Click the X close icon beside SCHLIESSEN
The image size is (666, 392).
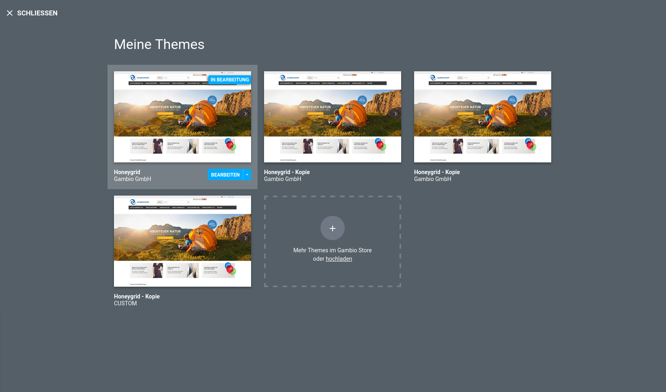10,13
